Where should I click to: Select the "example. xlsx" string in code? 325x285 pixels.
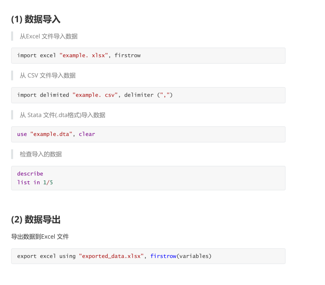83,56
